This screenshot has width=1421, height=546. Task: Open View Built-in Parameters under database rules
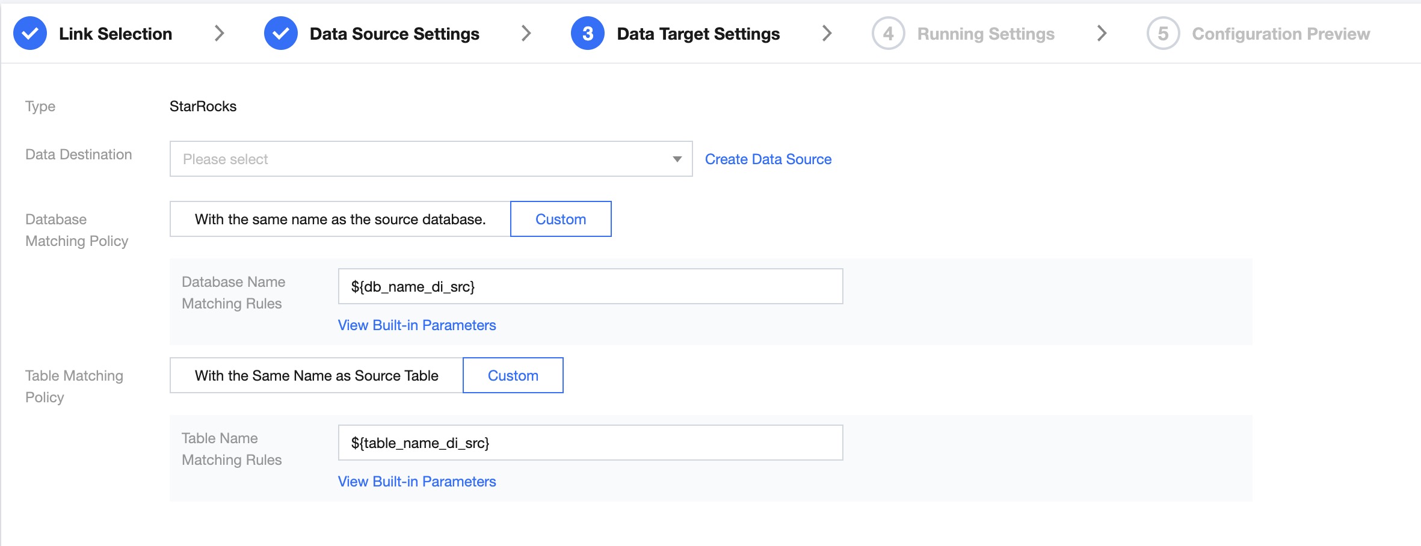[x=417, y=325]
